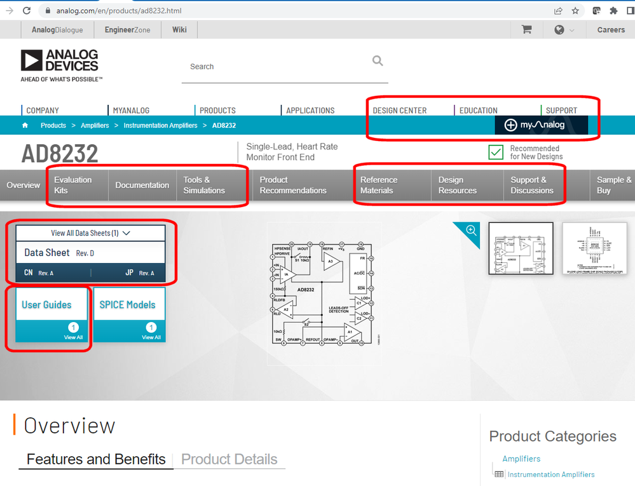The width and height of the screenshot is (635, 486).
Task: Switch to Features and Benefits tab
Action: pos(96,459)
